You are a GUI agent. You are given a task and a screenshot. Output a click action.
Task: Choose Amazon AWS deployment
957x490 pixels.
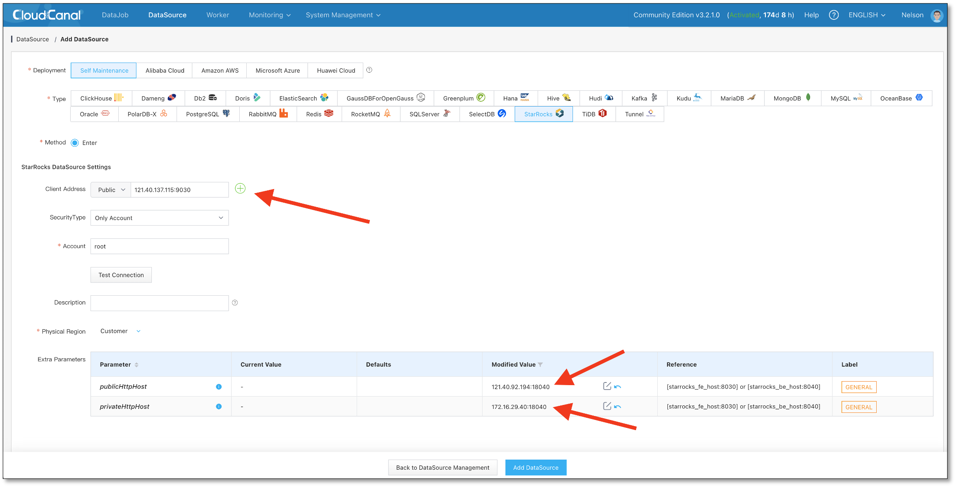[220, 71]
